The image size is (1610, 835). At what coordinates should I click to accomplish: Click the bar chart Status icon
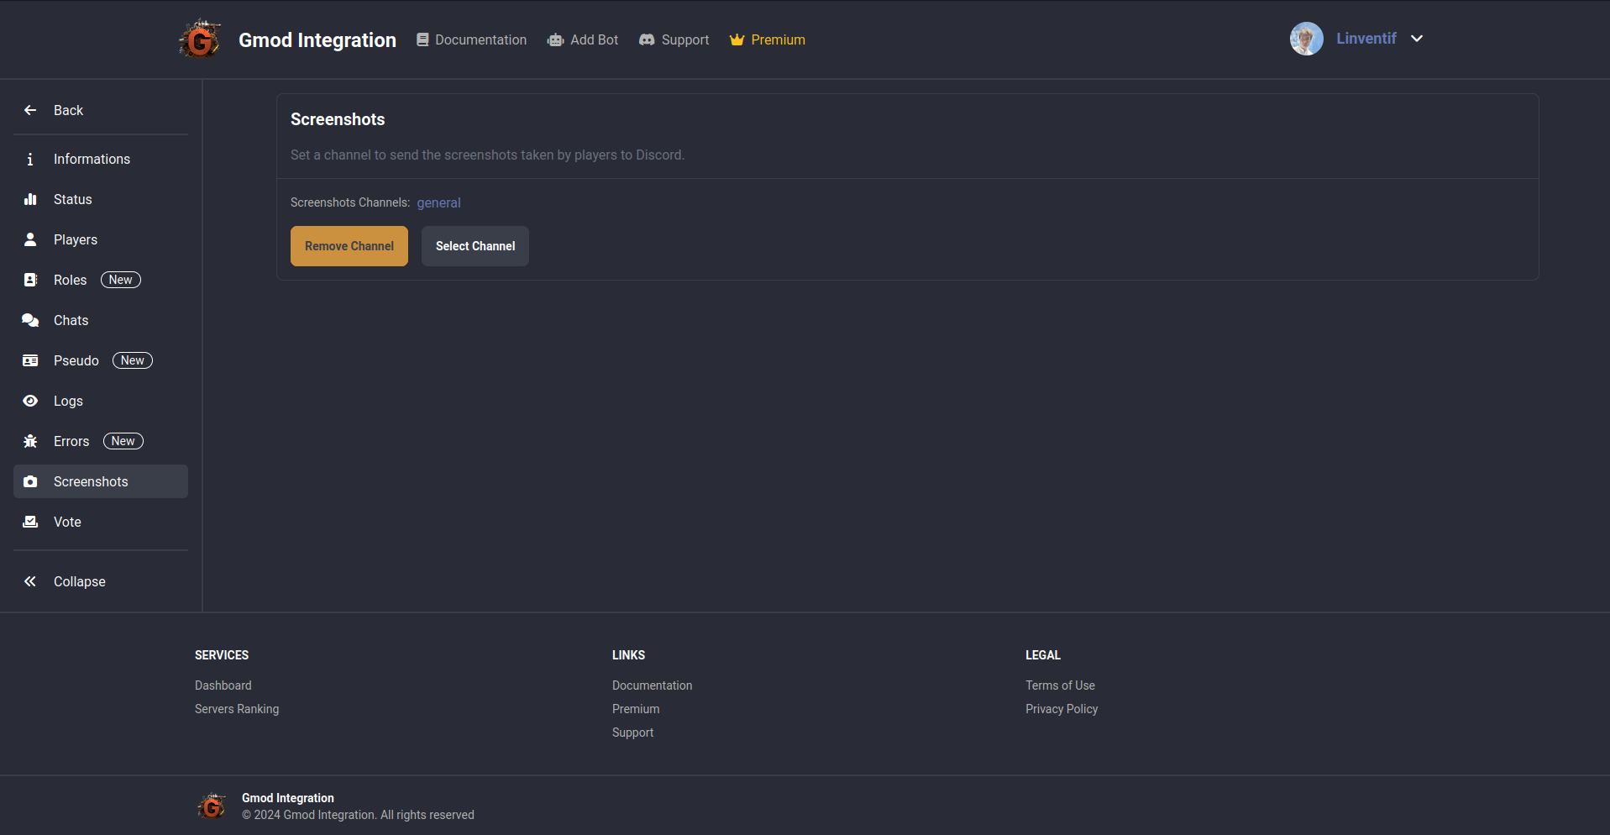[x=30, y=199]
